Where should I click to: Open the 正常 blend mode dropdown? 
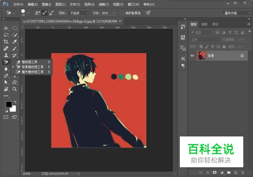(205, 40)
